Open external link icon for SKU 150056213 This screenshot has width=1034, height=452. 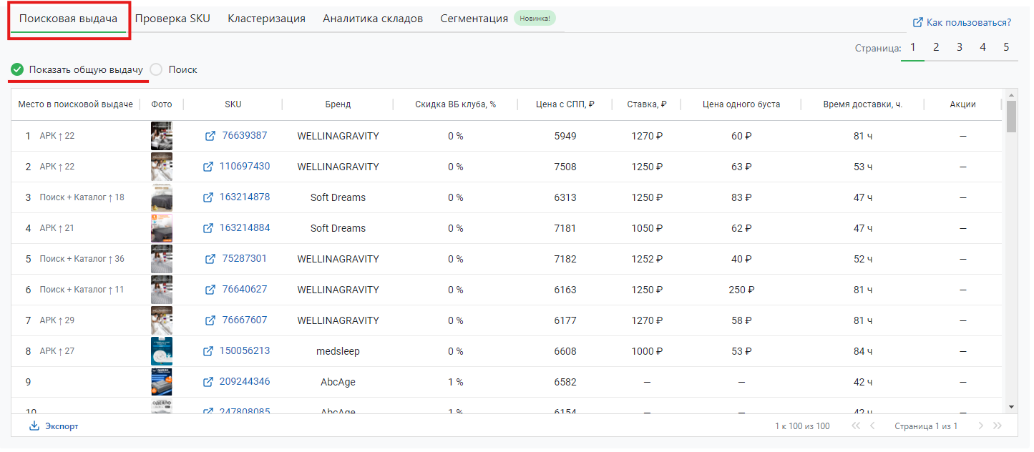tap(208, 351)
